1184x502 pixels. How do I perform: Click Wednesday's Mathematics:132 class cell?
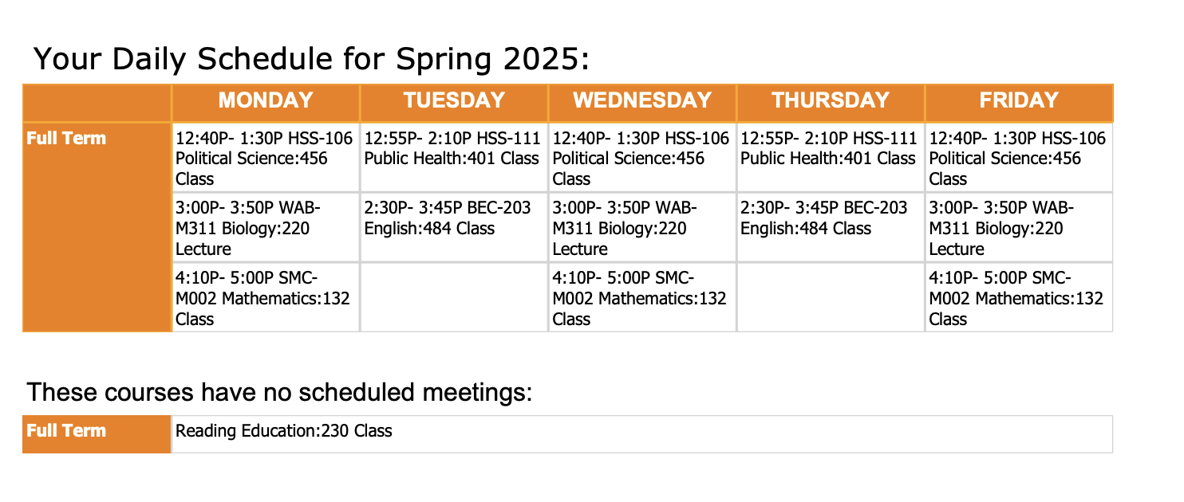pyautogui.click(x=640, y=298)
